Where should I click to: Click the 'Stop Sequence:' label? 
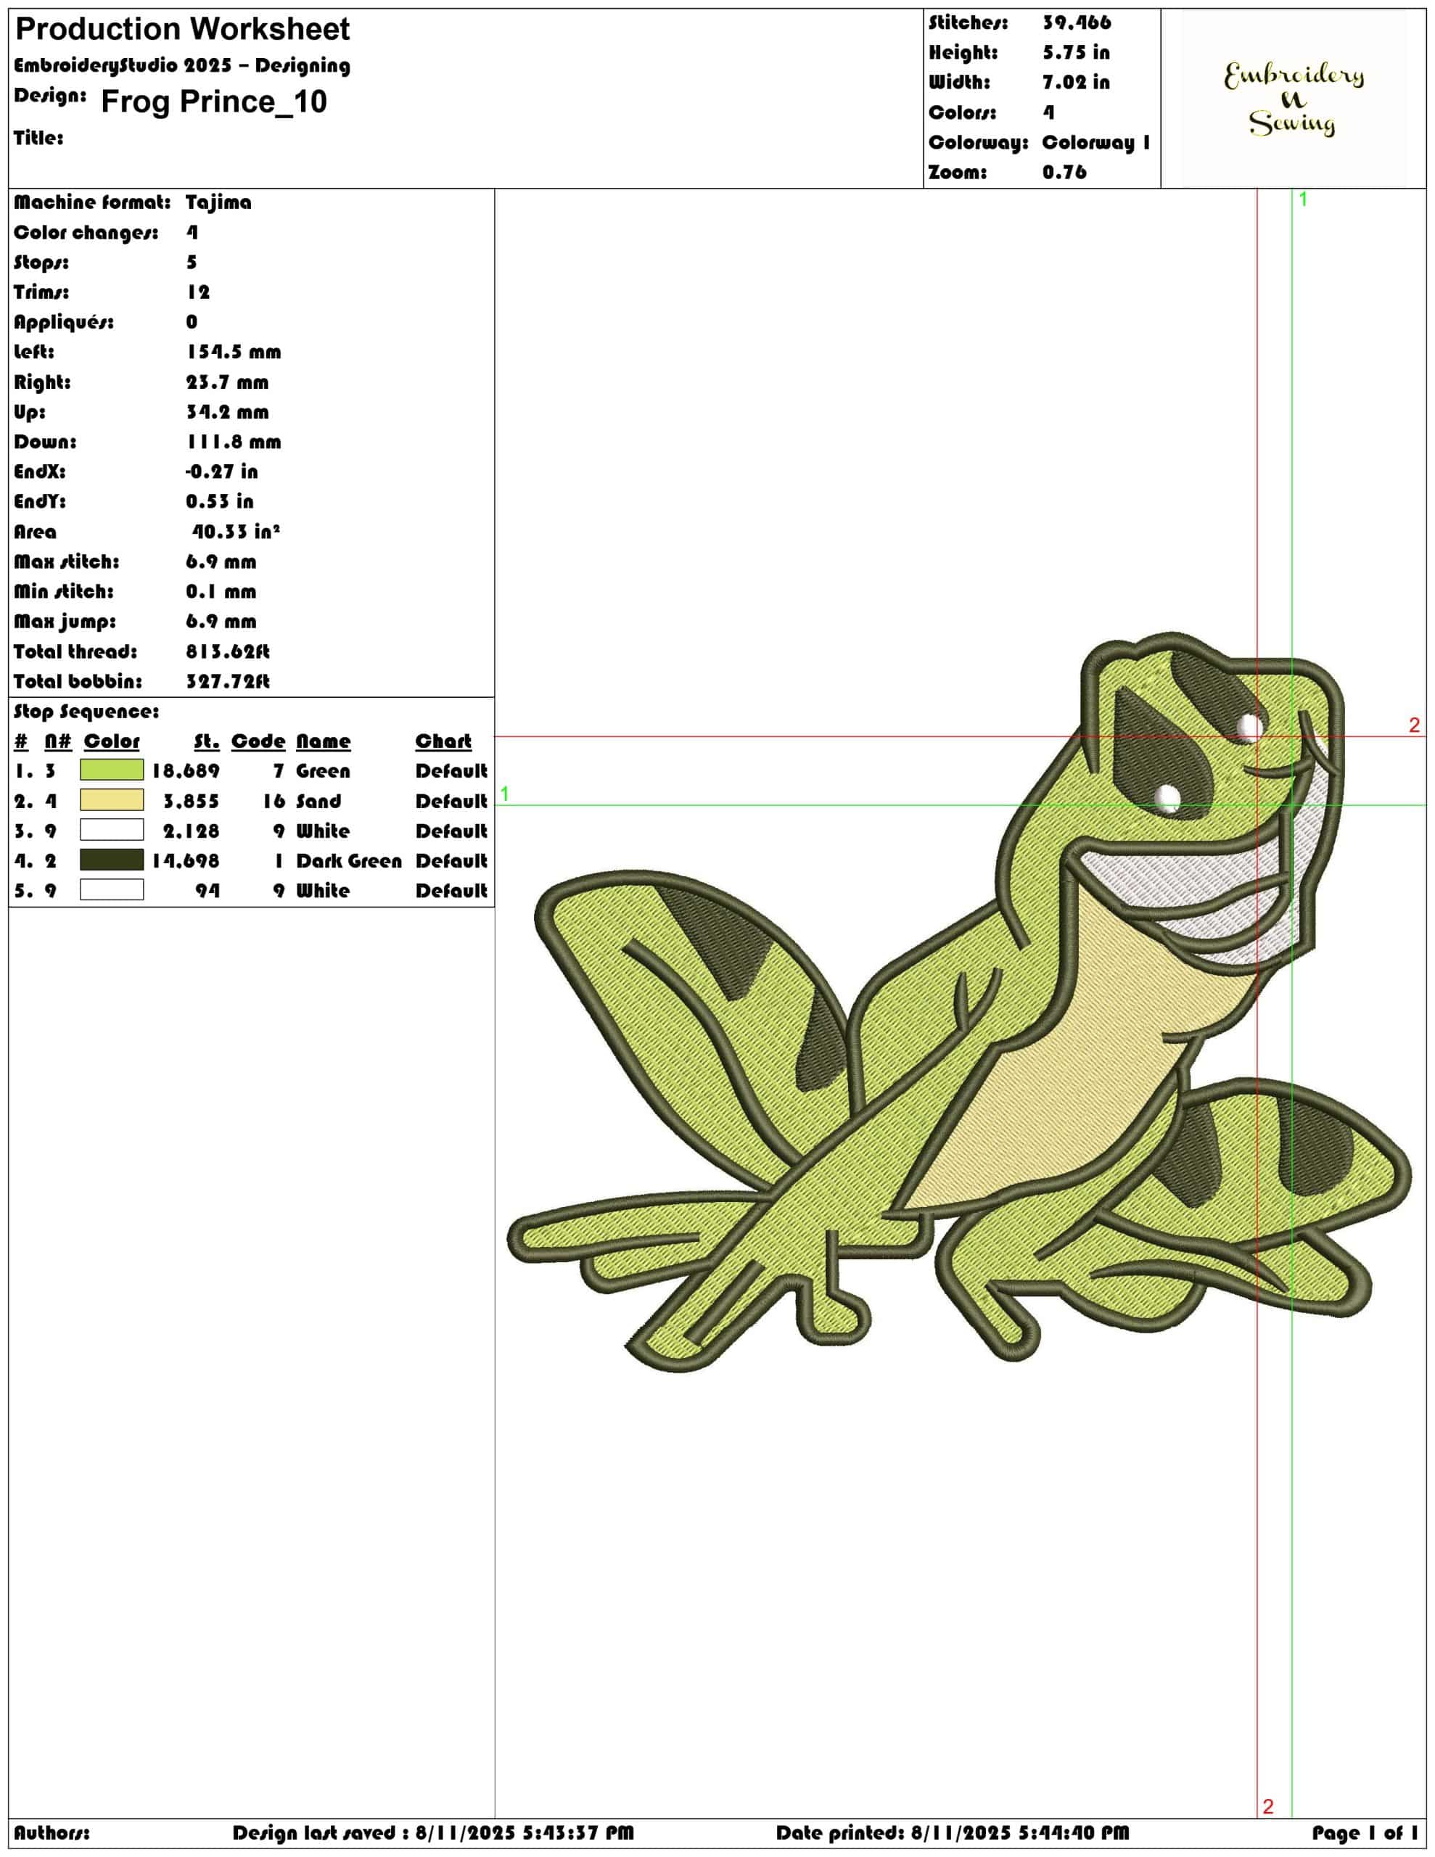86,712
